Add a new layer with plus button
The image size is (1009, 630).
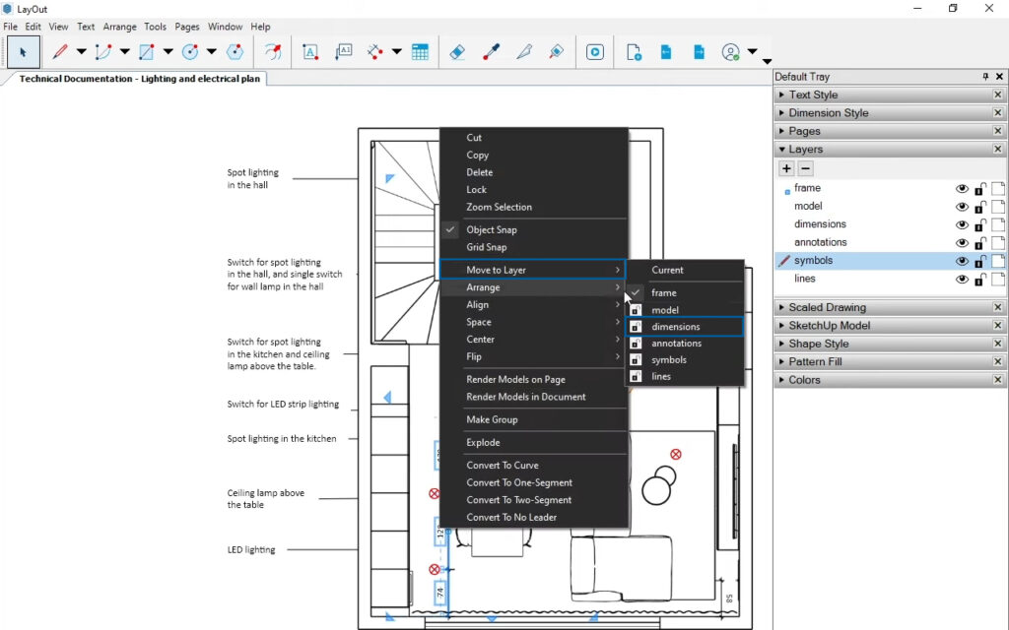tap(786, 168)
